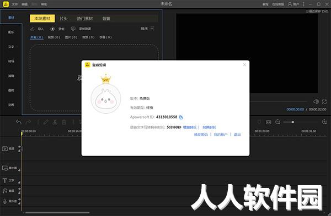Filter materials by 图片 (0)
Viewport: 331px width, 216px height.
(71, 37)
